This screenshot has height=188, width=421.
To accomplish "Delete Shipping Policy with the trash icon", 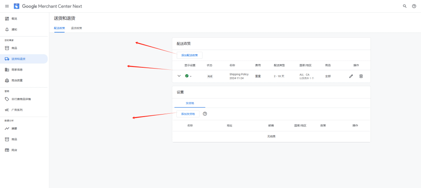I will pos(361,76).
